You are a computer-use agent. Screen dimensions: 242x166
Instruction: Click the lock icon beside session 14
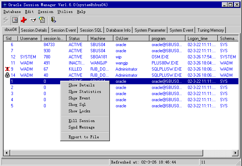point(7,75)
